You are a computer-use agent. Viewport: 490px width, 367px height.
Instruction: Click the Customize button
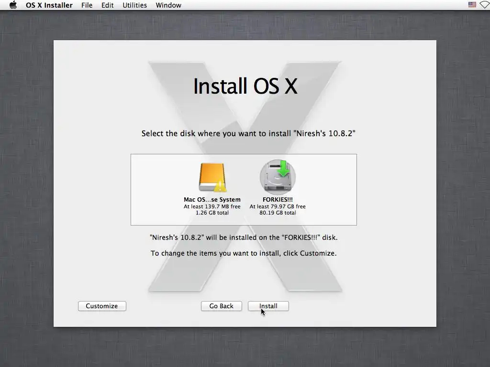pyautogui.click(x=102, y=306)
